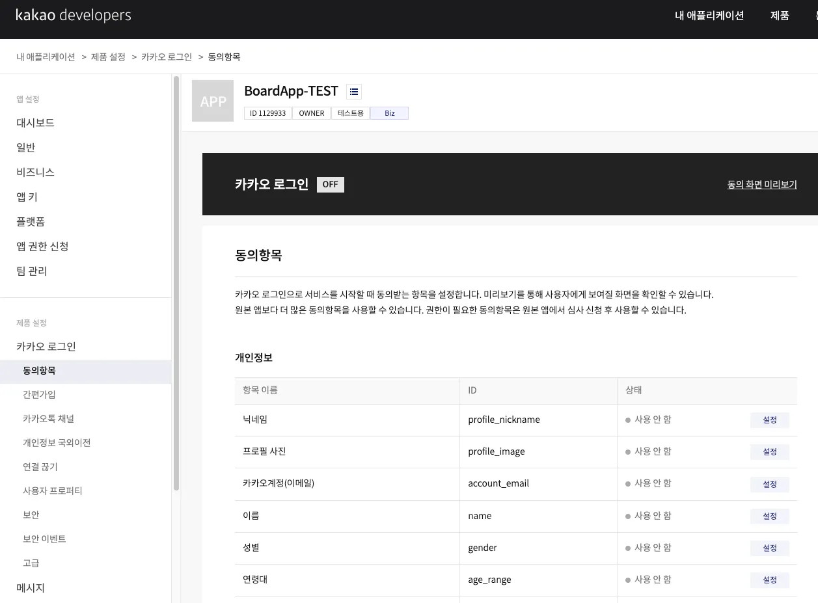
Task: Open 내 애플리케이션 in top navigation
Action: pyautogui.click(x=709, y=16)
